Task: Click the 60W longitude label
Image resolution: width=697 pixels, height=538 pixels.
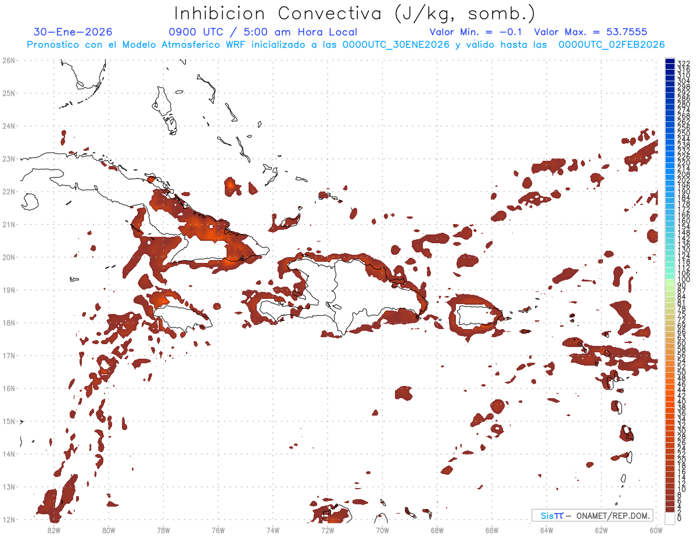Action: tap(656, 530)
